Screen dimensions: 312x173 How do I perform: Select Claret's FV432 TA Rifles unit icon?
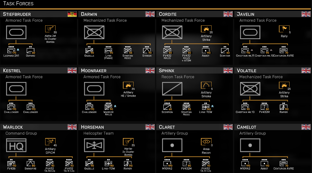[206, 164]
